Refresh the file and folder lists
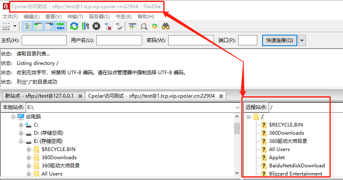This screenshot has width=343, height=180. 74,27
